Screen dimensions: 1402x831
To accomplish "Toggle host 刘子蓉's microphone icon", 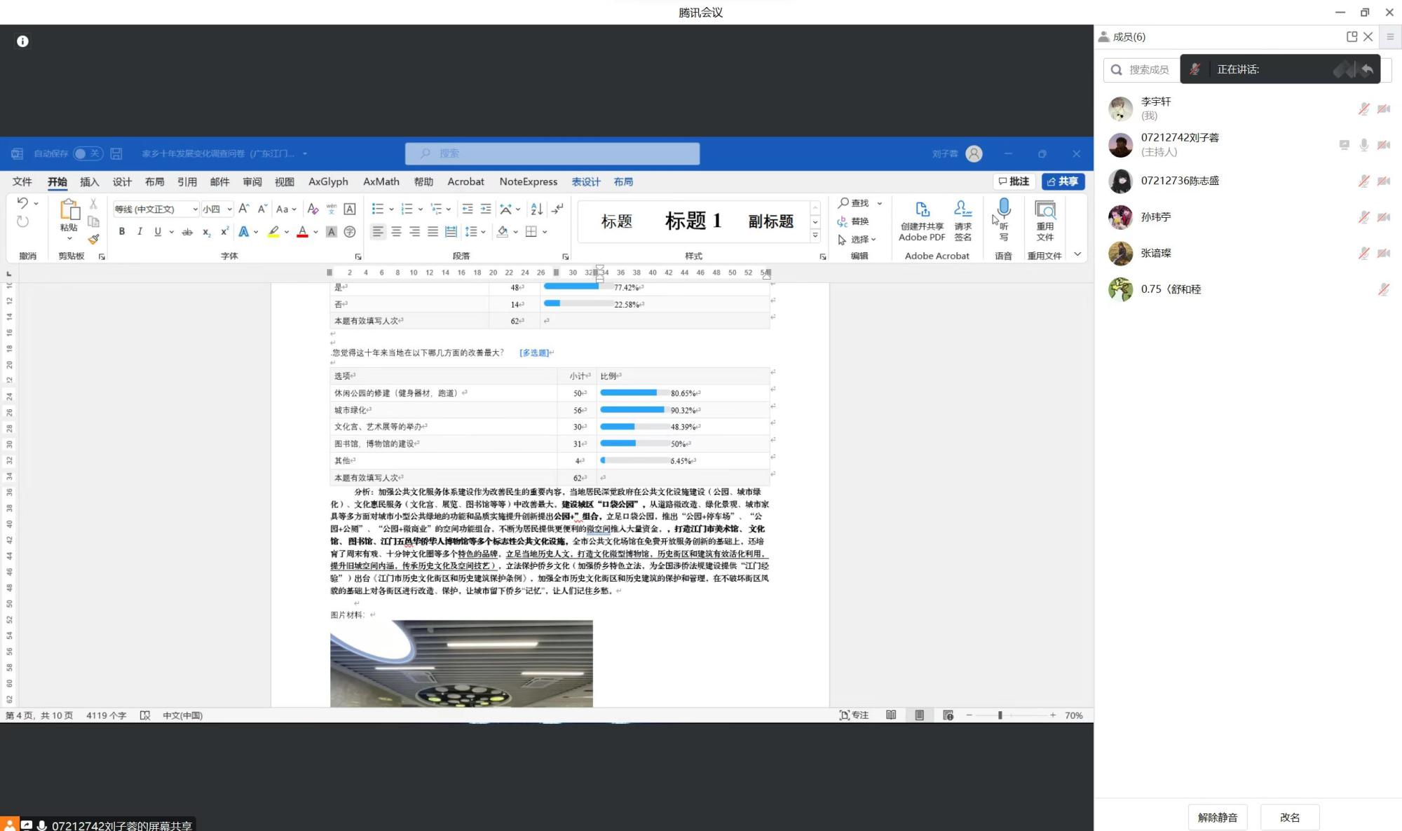I will [1363, 145].
